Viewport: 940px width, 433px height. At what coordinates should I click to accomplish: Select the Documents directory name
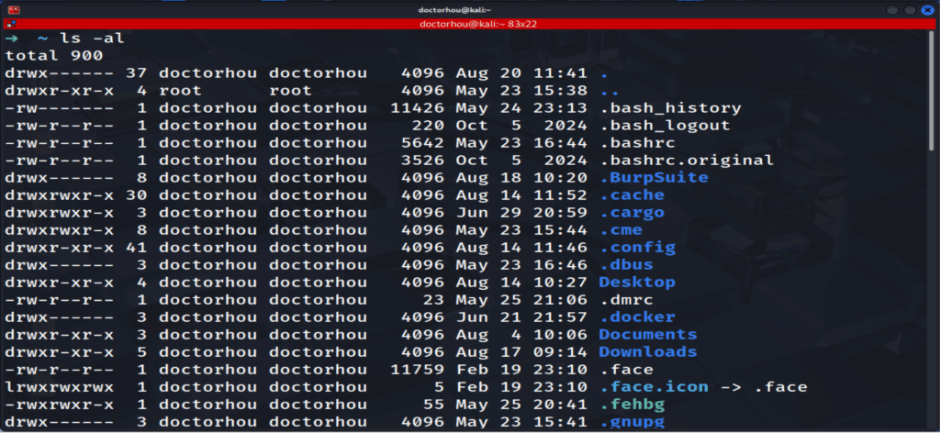(x=648, y=334)
